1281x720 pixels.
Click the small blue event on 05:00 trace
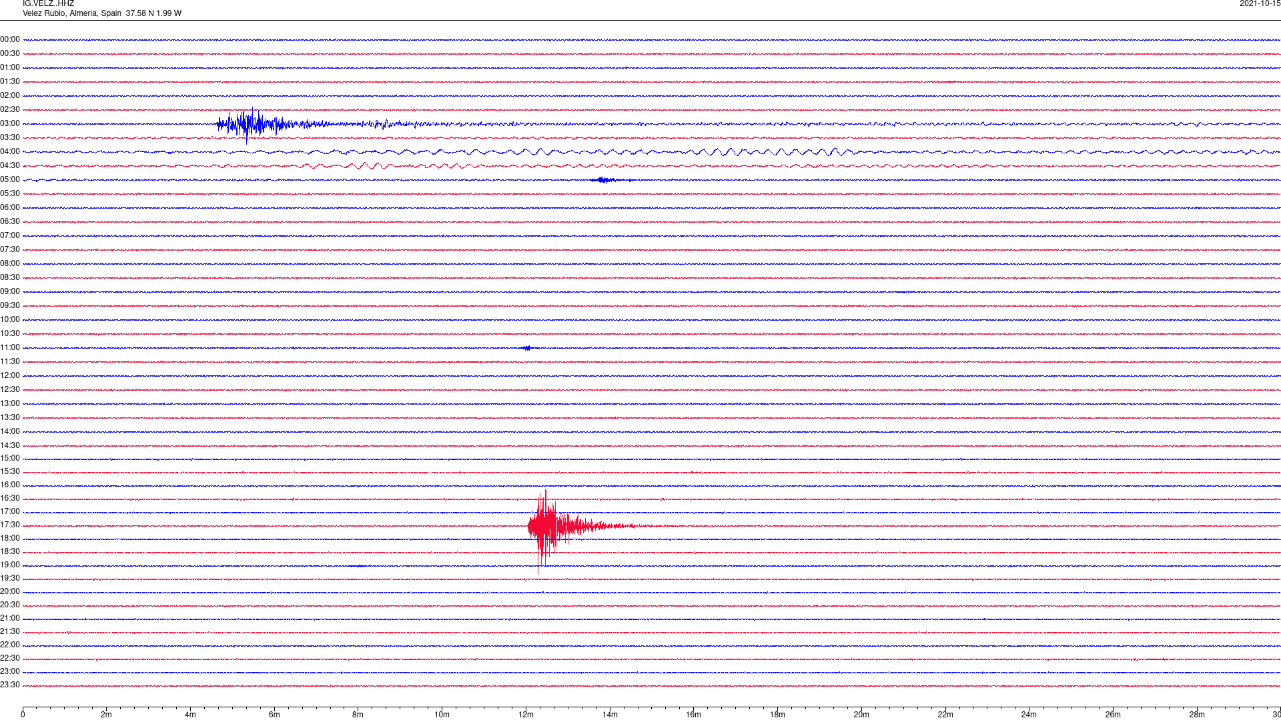point(605,180)
